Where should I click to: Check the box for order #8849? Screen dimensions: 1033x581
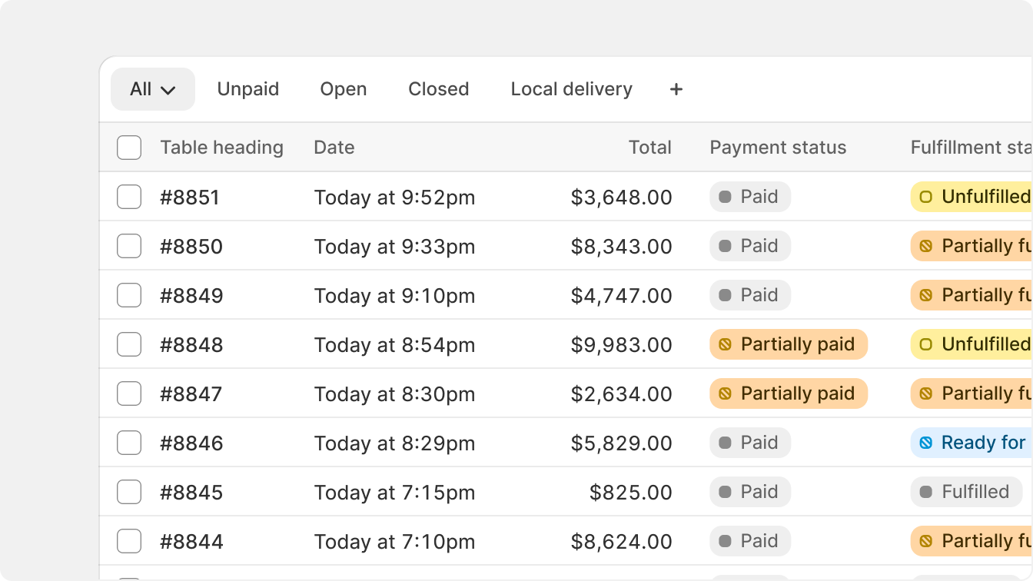coord(129,295)
